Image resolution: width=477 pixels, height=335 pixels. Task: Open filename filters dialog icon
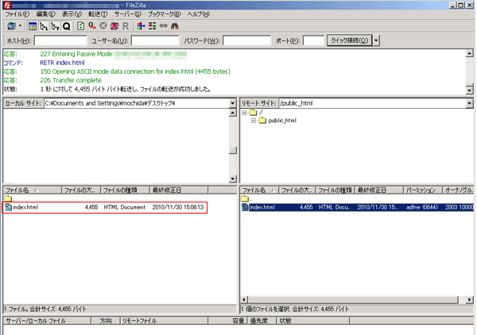coord(141,26)
